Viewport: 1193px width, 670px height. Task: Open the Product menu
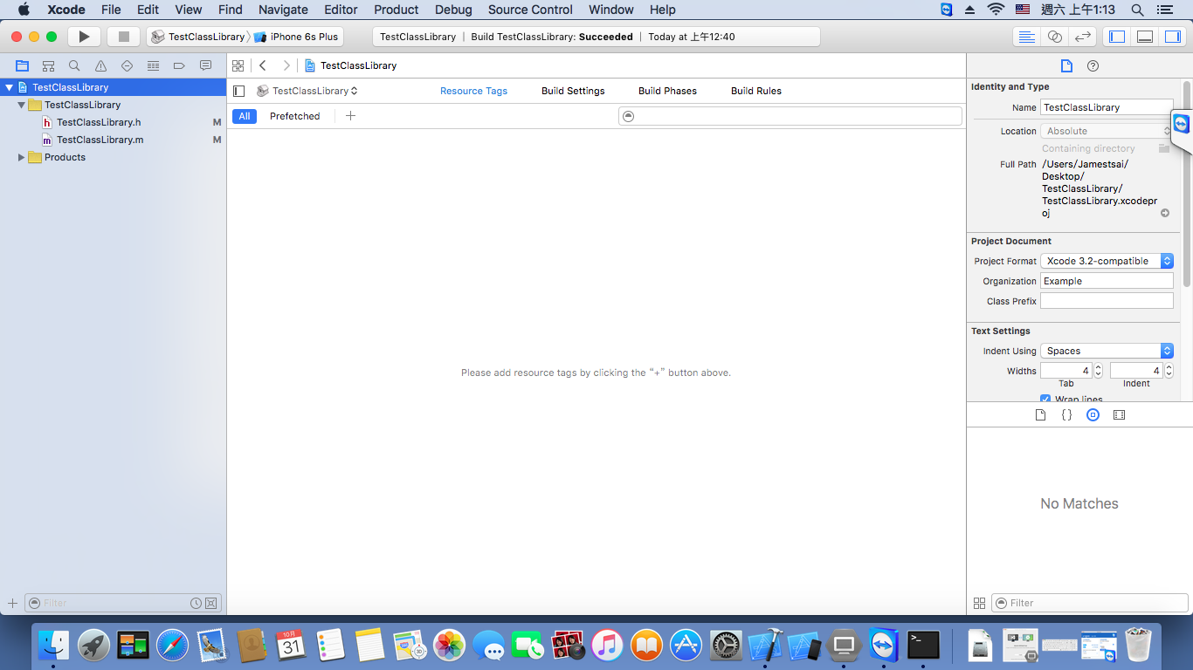[397, 10]
